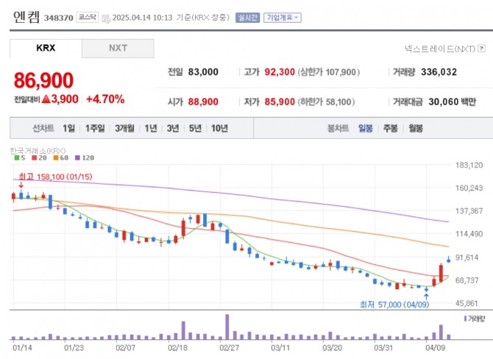Click the 실시간 button

pos(247,18)
